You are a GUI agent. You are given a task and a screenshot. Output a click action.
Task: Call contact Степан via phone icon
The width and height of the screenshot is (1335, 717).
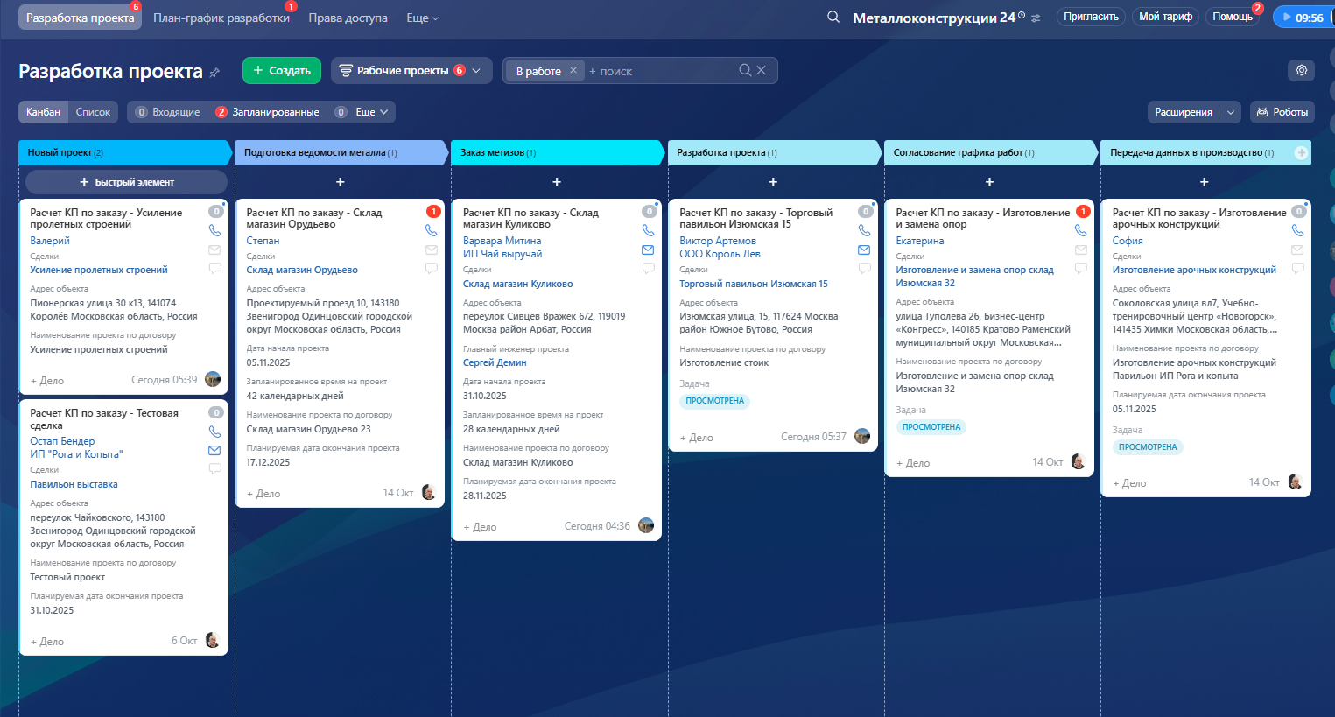(431, 230)
